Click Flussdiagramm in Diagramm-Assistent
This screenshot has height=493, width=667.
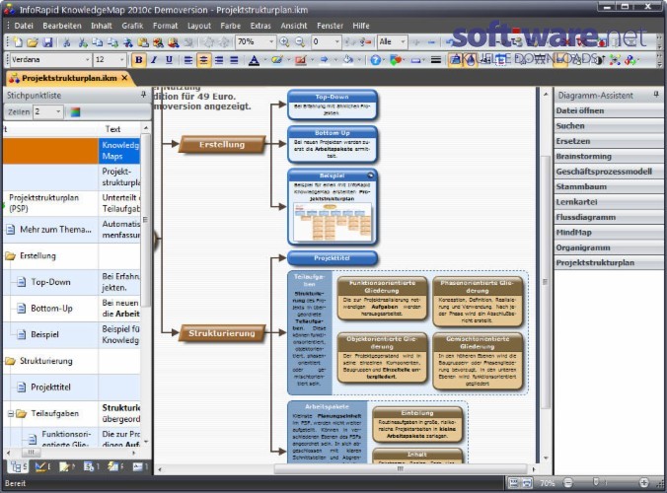pyautogui.click(x=609, y=217)
